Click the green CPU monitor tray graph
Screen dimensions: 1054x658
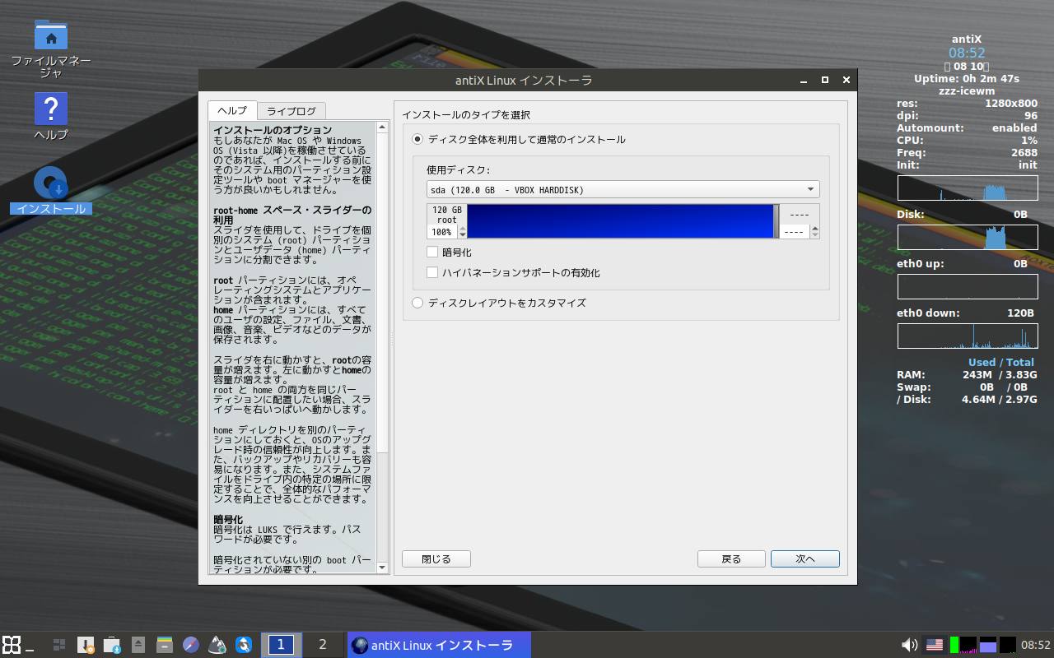click(x=963, y=645)
